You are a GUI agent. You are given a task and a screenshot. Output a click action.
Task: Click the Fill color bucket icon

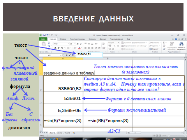pos(74,48)
